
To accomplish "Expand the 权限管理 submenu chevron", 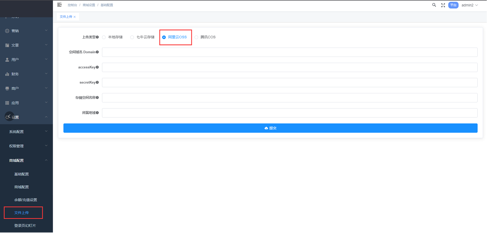I will [46, 145].
